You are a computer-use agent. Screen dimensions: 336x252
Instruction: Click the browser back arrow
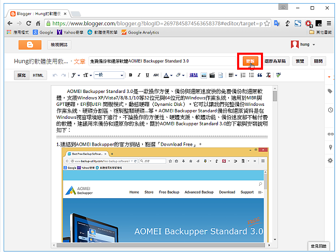10,23
